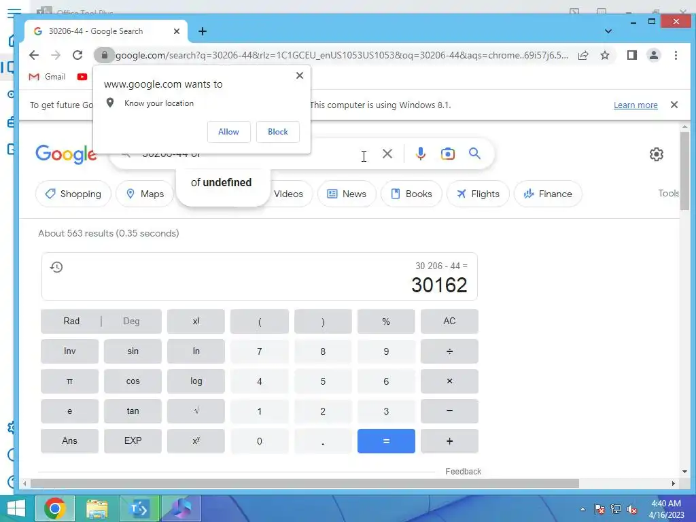696x522 pixels.
Task: Click the EXP key
Action: pos(133,441)
